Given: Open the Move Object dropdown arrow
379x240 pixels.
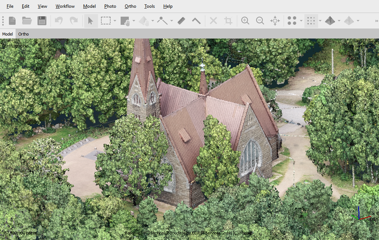Looking at the screenshot, I should point(153,21).
